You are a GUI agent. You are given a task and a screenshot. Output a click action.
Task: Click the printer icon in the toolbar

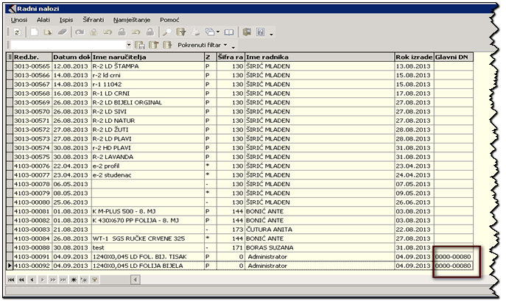(x=196, y=33)
